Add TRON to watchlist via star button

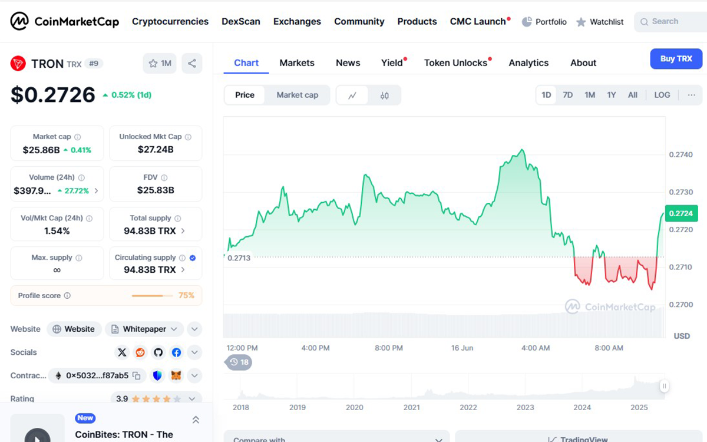[x=160, y=64]
